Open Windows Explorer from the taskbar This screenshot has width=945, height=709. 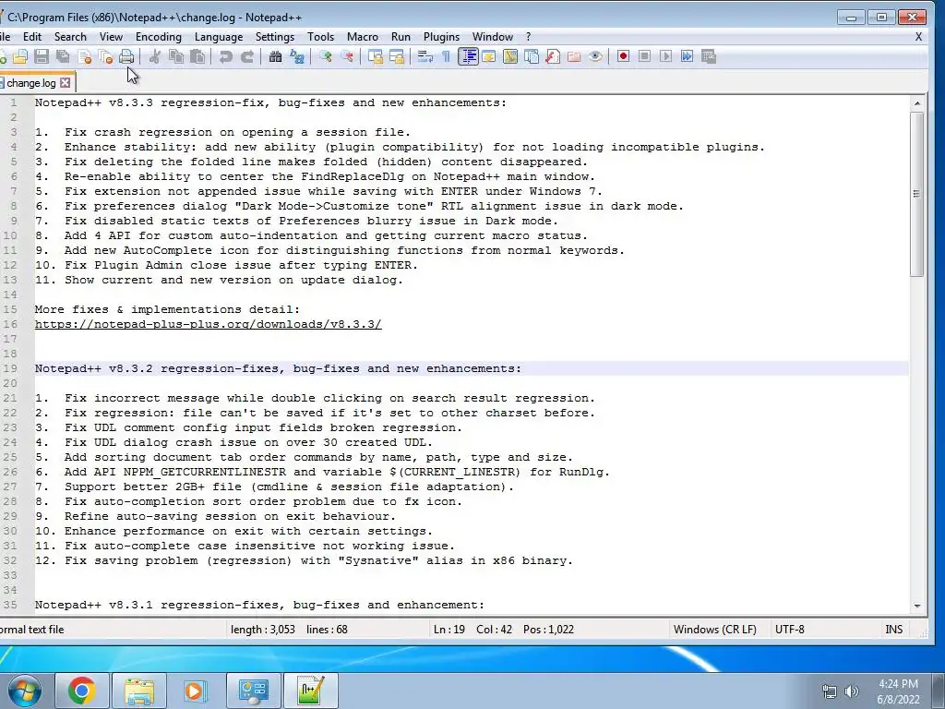[x=139, y=691]
